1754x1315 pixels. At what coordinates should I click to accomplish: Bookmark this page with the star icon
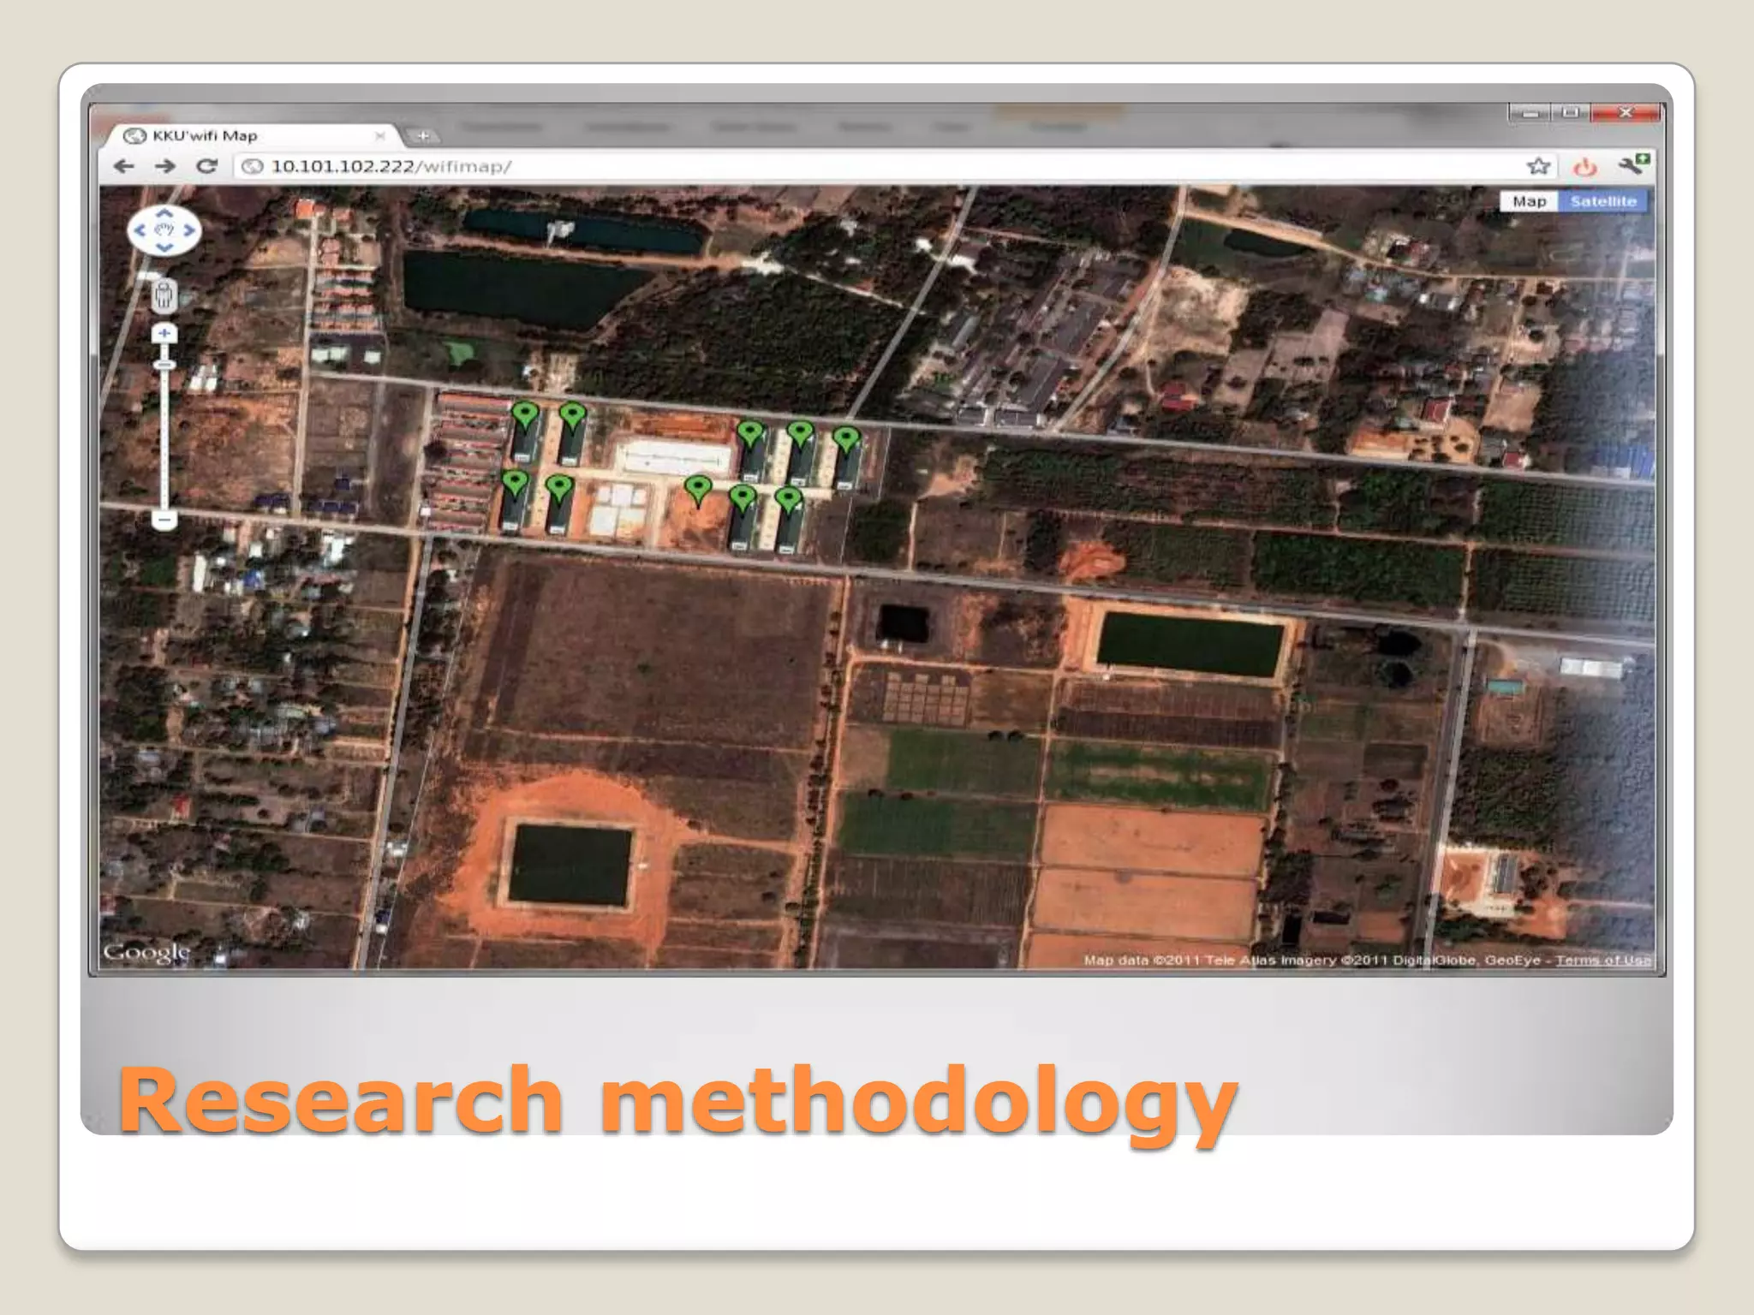coord(1538,166)
